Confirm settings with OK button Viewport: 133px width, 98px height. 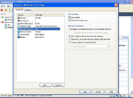tap(85, 92)
